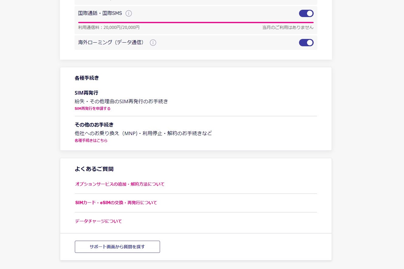Open 各種手続きはこちら link
The width and height of the screenshot is (404, 269).
coord(91,140)
